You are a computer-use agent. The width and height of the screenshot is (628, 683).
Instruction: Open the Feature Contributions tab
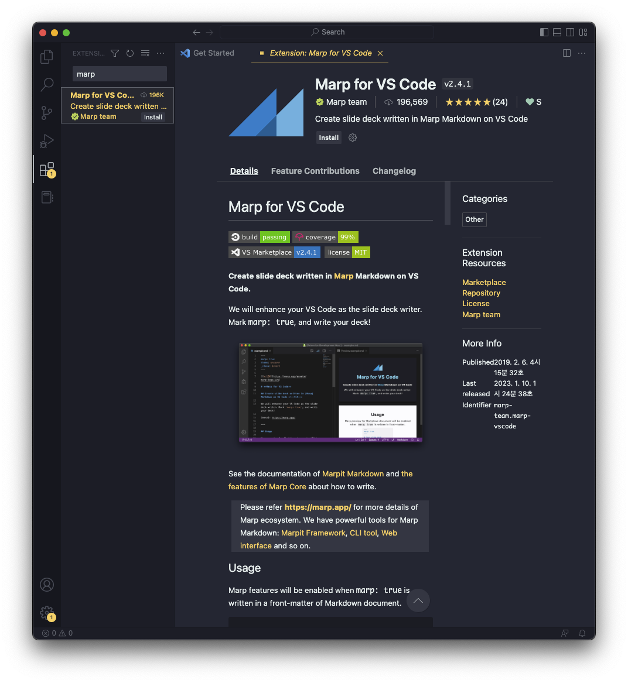(315, 171)
